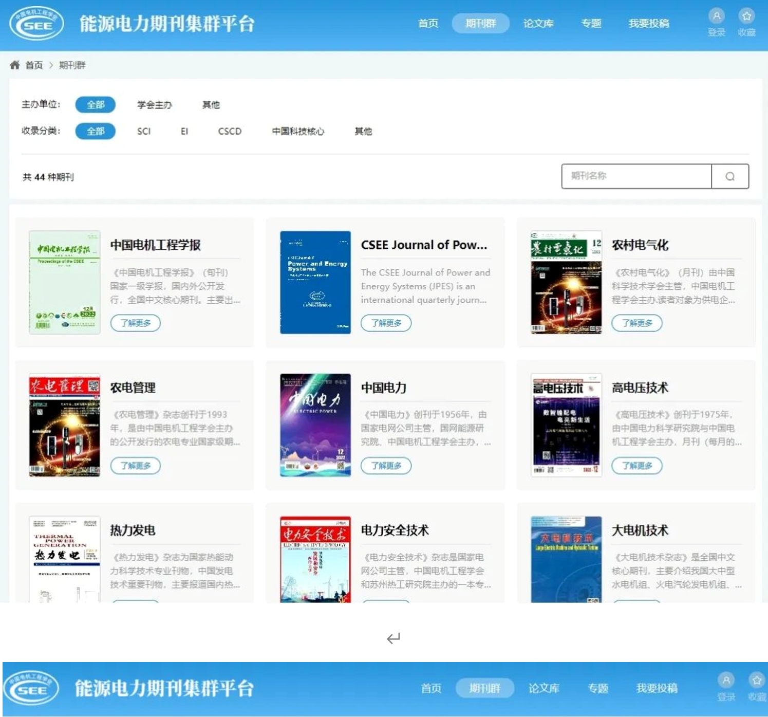
Task: Click the favorites star icon in the top header
Action: click(x=746, y=16)
